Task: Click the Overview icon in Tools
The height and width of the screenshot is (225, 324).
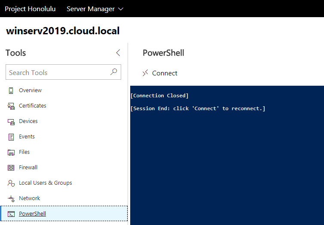Action: tap(11, 90)
